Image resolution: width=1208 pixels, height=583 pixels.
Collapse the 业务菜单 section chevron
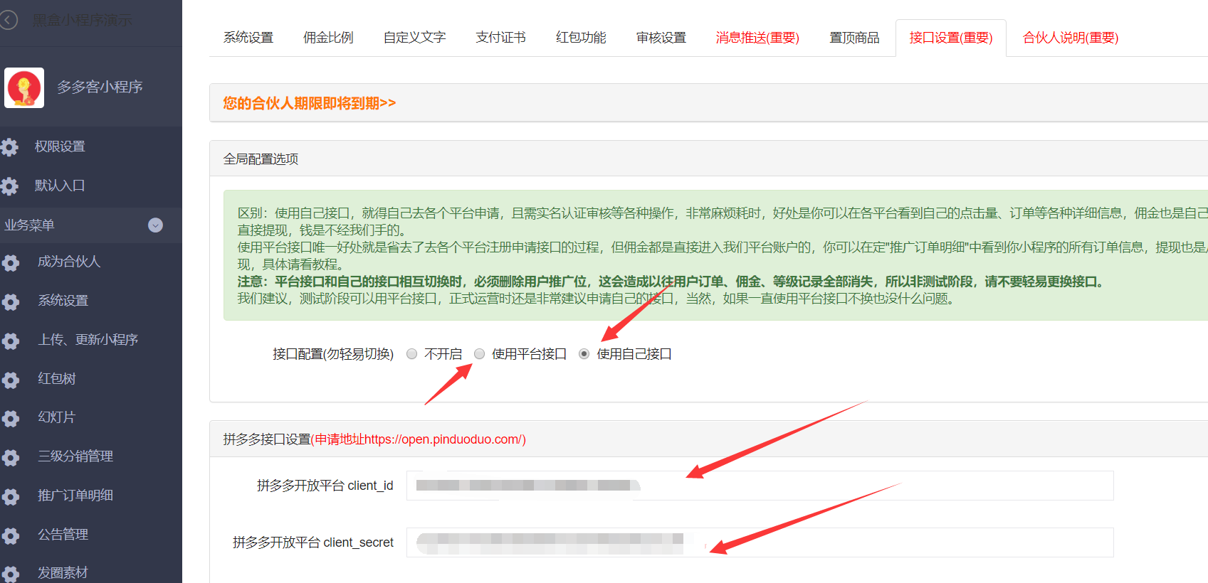coord(155,225)
